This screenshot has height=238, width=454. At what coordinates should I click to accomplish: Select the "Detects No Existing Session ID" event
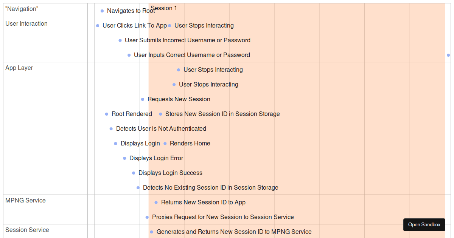coord(138,187)
